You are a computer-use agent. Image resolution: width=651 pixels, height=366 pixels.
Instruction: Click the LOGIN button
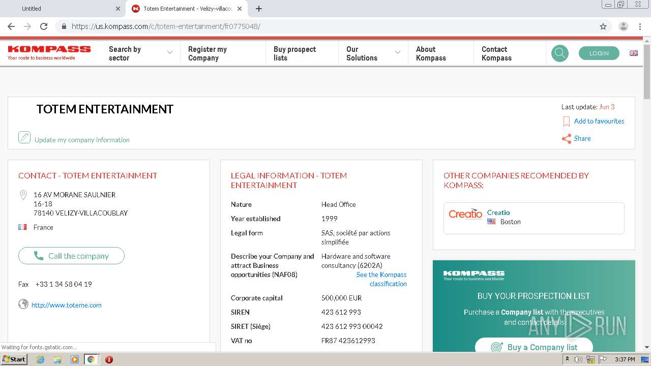599,53
